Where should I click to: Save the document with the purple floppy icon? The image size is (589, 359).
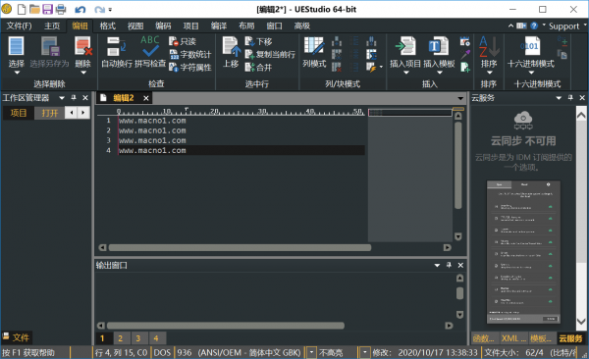tap(47, 9)
